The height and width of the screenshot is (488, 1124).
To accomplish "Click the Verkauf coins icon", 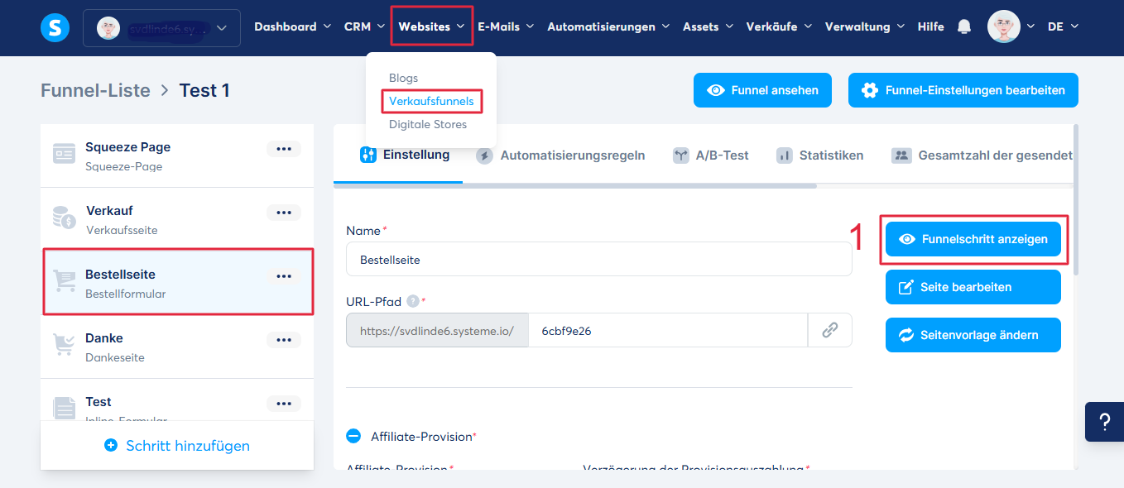I will pyautogui.click(x=64, y=219).
